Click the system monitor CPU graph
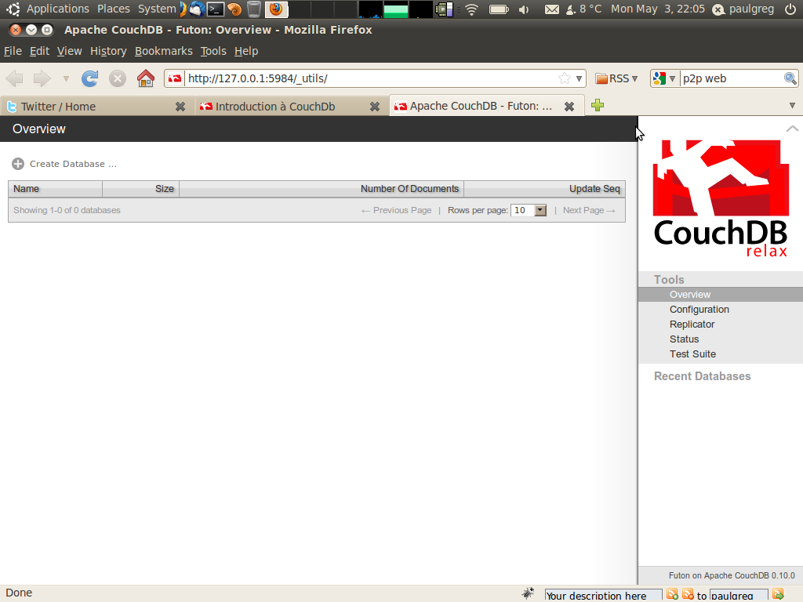This screenshot has height=602, width=803. 371,9
